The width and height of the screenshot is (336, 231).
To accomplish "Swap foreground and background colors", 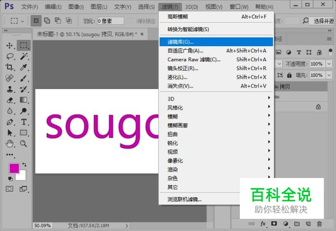I will point(24,165).
